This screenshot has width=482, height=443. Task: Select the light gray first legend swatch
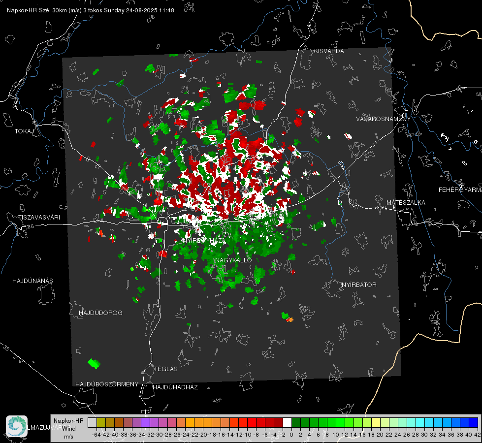(x=92, y=422)
